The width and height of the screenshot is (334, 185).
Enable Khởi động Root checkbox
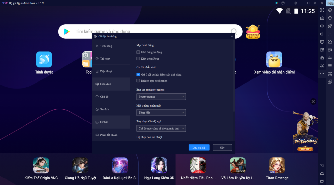(x=138, y=59)
